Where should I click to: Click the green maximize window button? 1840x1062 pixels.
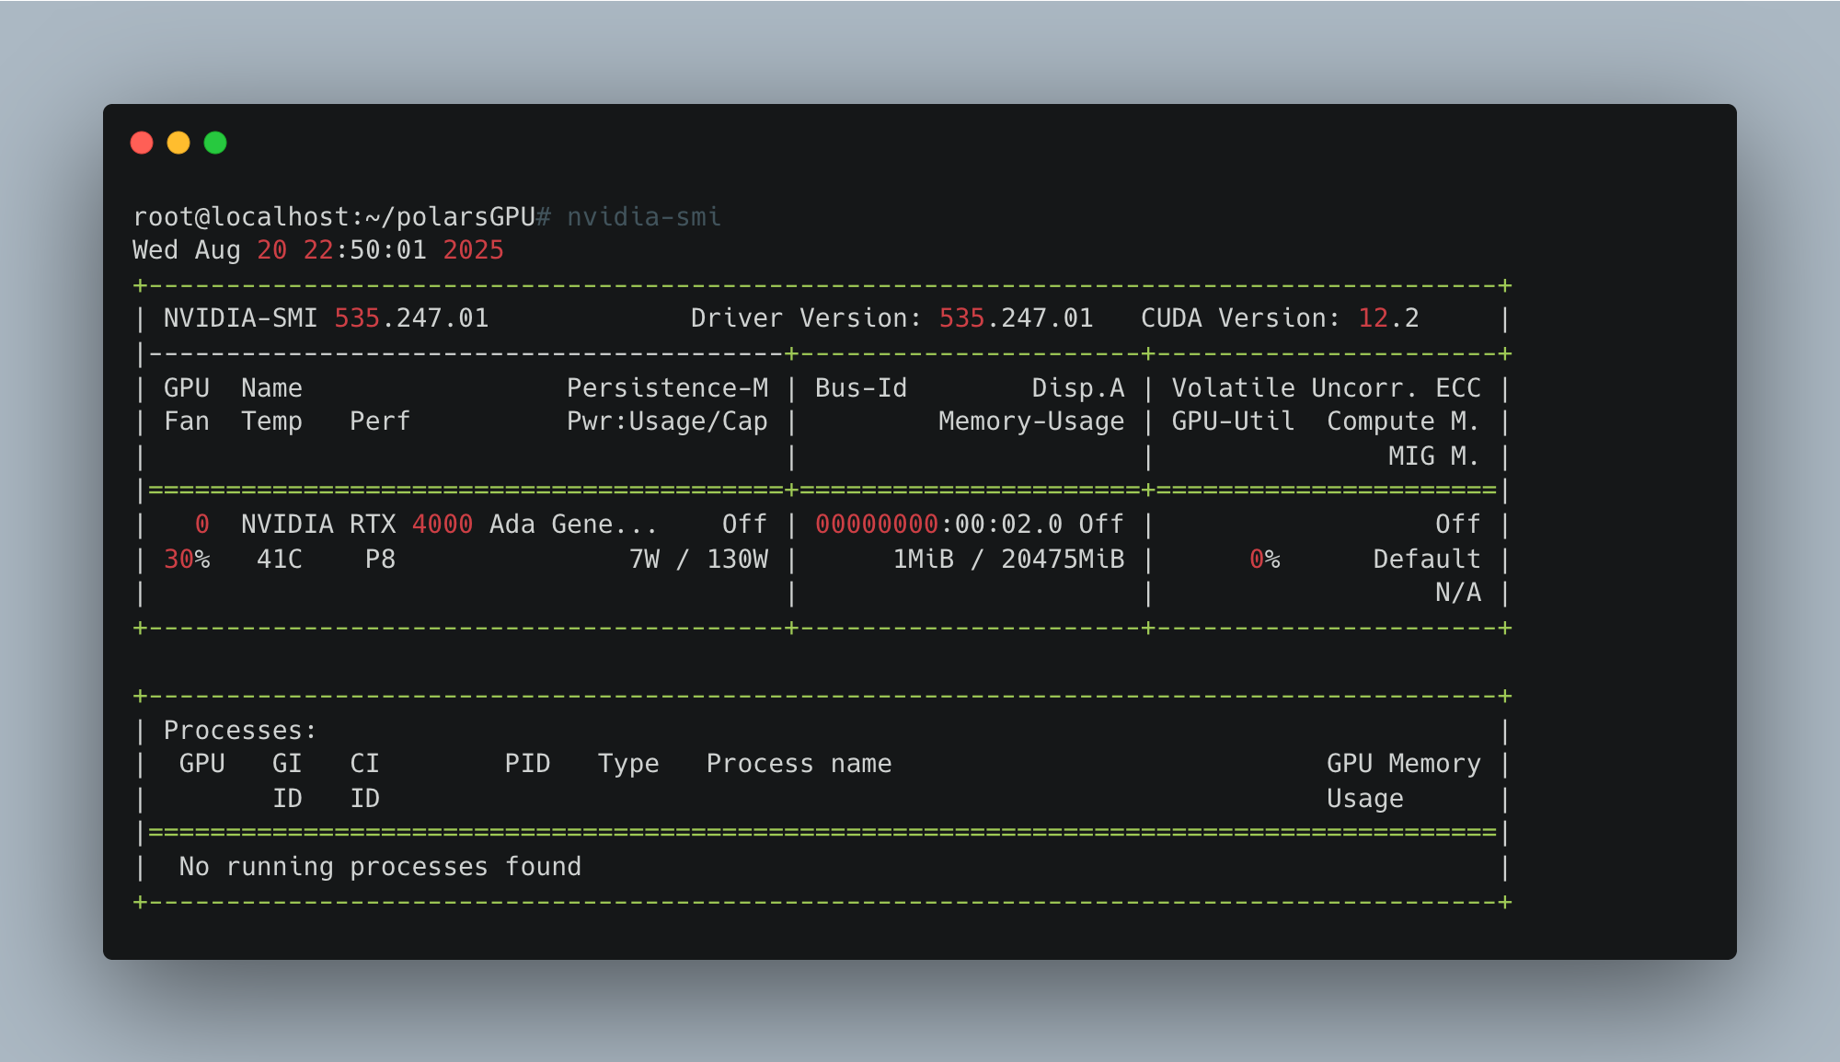[x=215, y=143]
